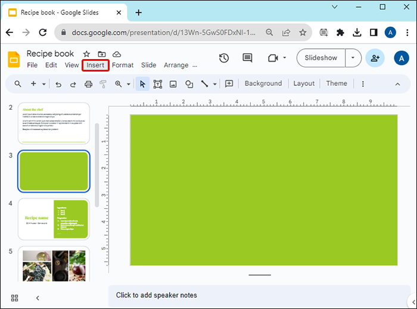Star the Recipe book presentation

coord(86,54)
